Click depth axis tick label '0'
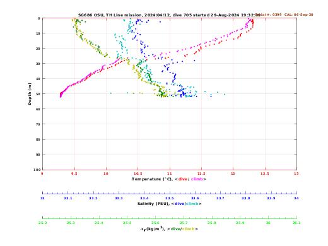This screenshot has width=328, height=246. [x=39, y=18]
